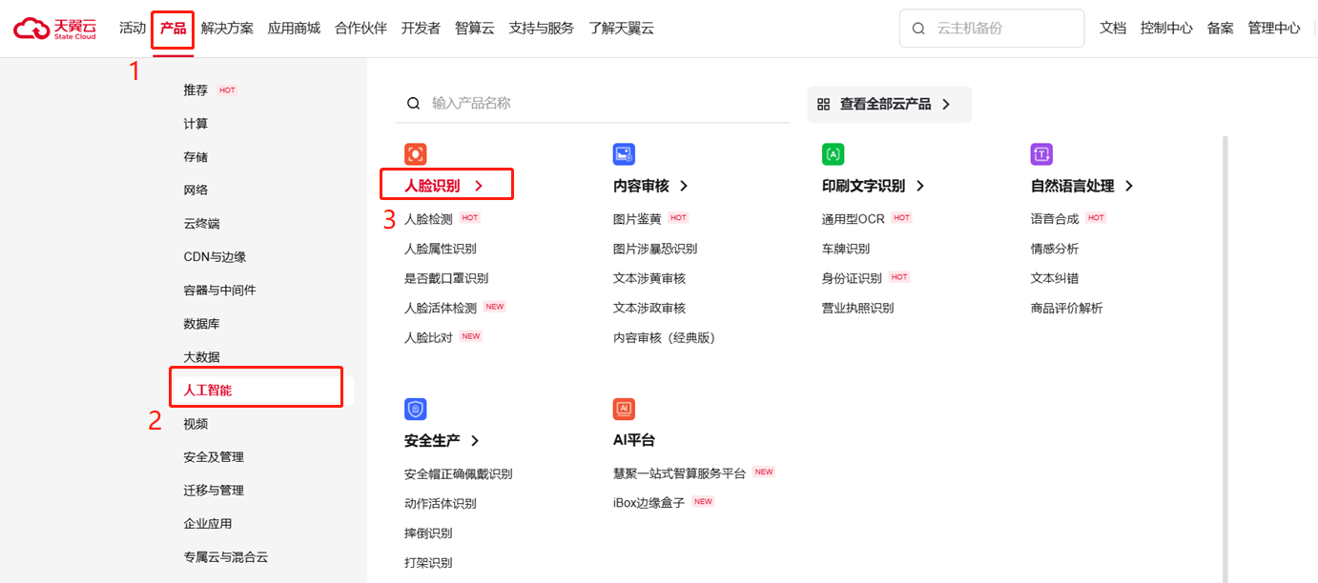1318x583 pixels.
Task: Focus the 云主机备份 search box
Action: [992, 29]
